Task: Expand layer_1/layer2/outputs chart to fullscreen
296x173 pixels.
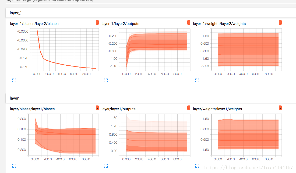Action: click(106, 80)
